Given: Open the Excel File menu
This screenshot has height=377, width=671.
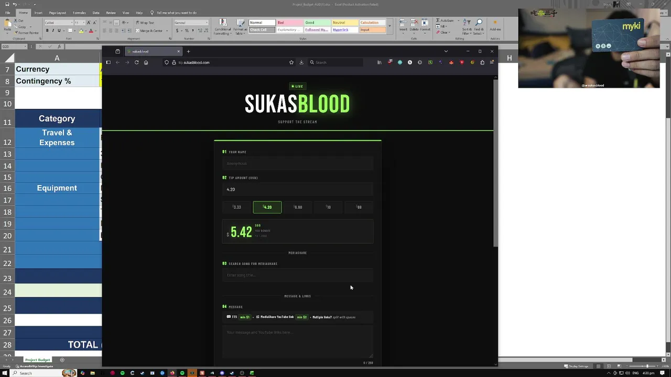Looking at the screenshot, I should [x=7, y=13].
